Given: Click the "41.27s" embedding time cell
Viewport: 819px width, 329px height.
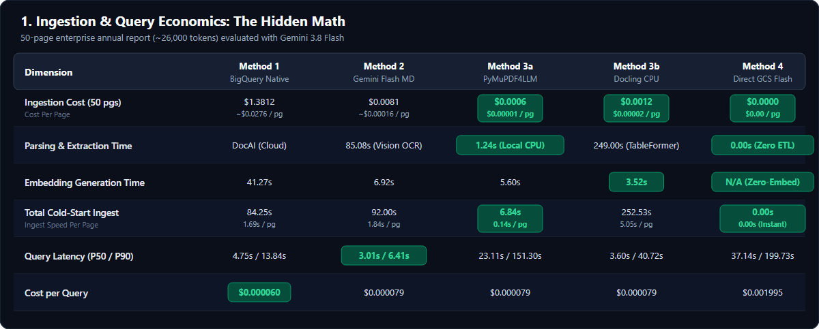Looking at the screenshot, I should [x=259, y=183].
